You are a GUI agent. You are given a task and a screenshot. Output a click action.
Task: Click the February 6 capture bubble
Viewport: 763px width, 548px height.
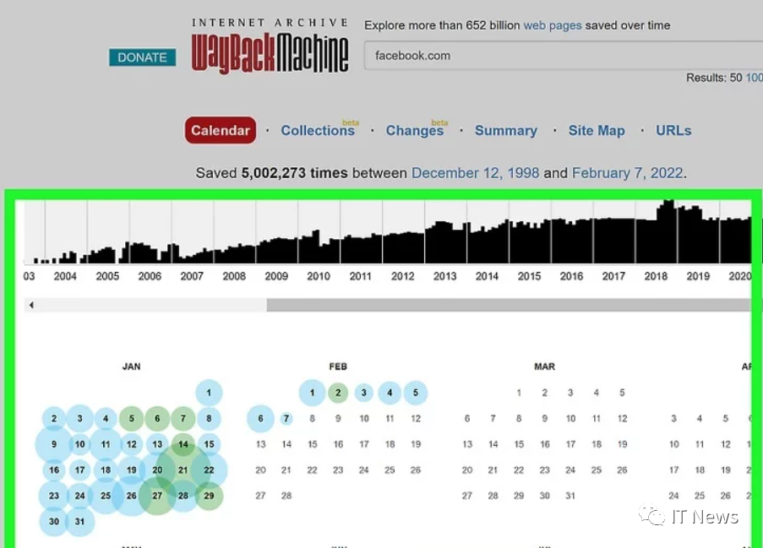pyautogui.click(x=261, y=418)
